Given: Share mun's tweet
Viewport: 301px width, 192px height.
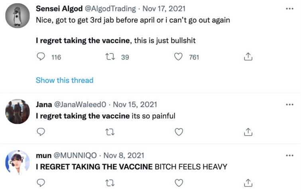Looking at the screenshot, I should click(x=248, y=183).
